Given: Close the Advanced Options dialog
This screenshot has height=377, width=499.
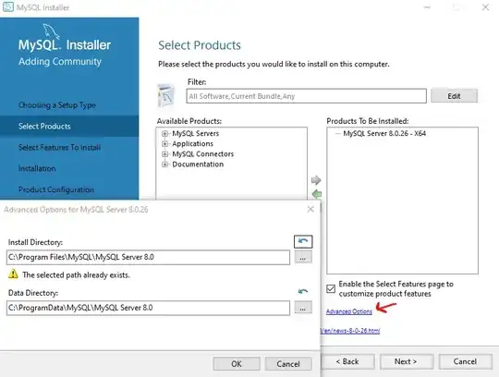Looking at the screenshot, I should 310,210.
